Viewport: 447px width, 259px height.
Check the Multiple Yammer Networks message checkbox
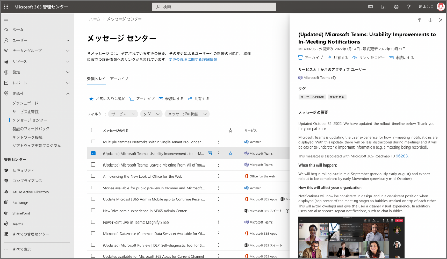93,141
